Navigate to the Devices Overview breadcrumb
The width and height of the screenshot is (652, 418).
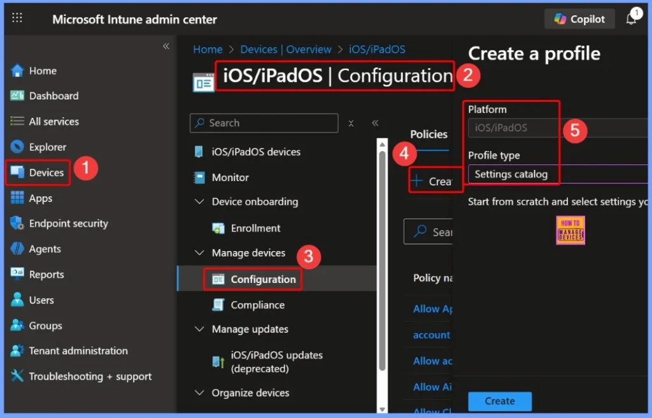pos(286,49)
